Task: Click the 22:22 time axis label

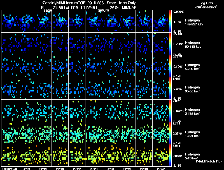Action: (77, 169)
